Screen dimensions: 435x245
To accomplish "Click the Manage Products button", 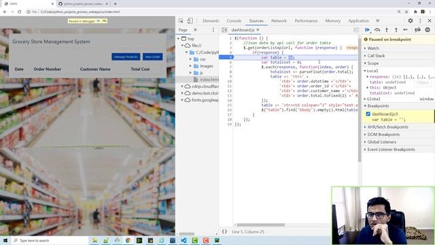I will 126,56.
